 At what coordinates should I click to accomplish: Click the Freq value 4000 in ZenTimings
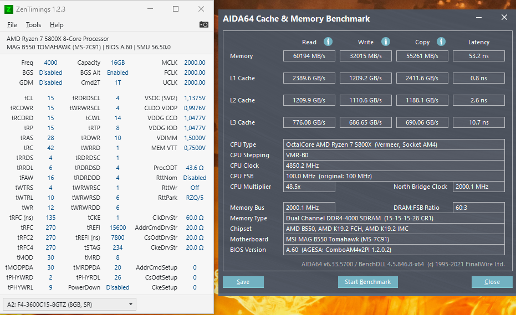[50, 63]
